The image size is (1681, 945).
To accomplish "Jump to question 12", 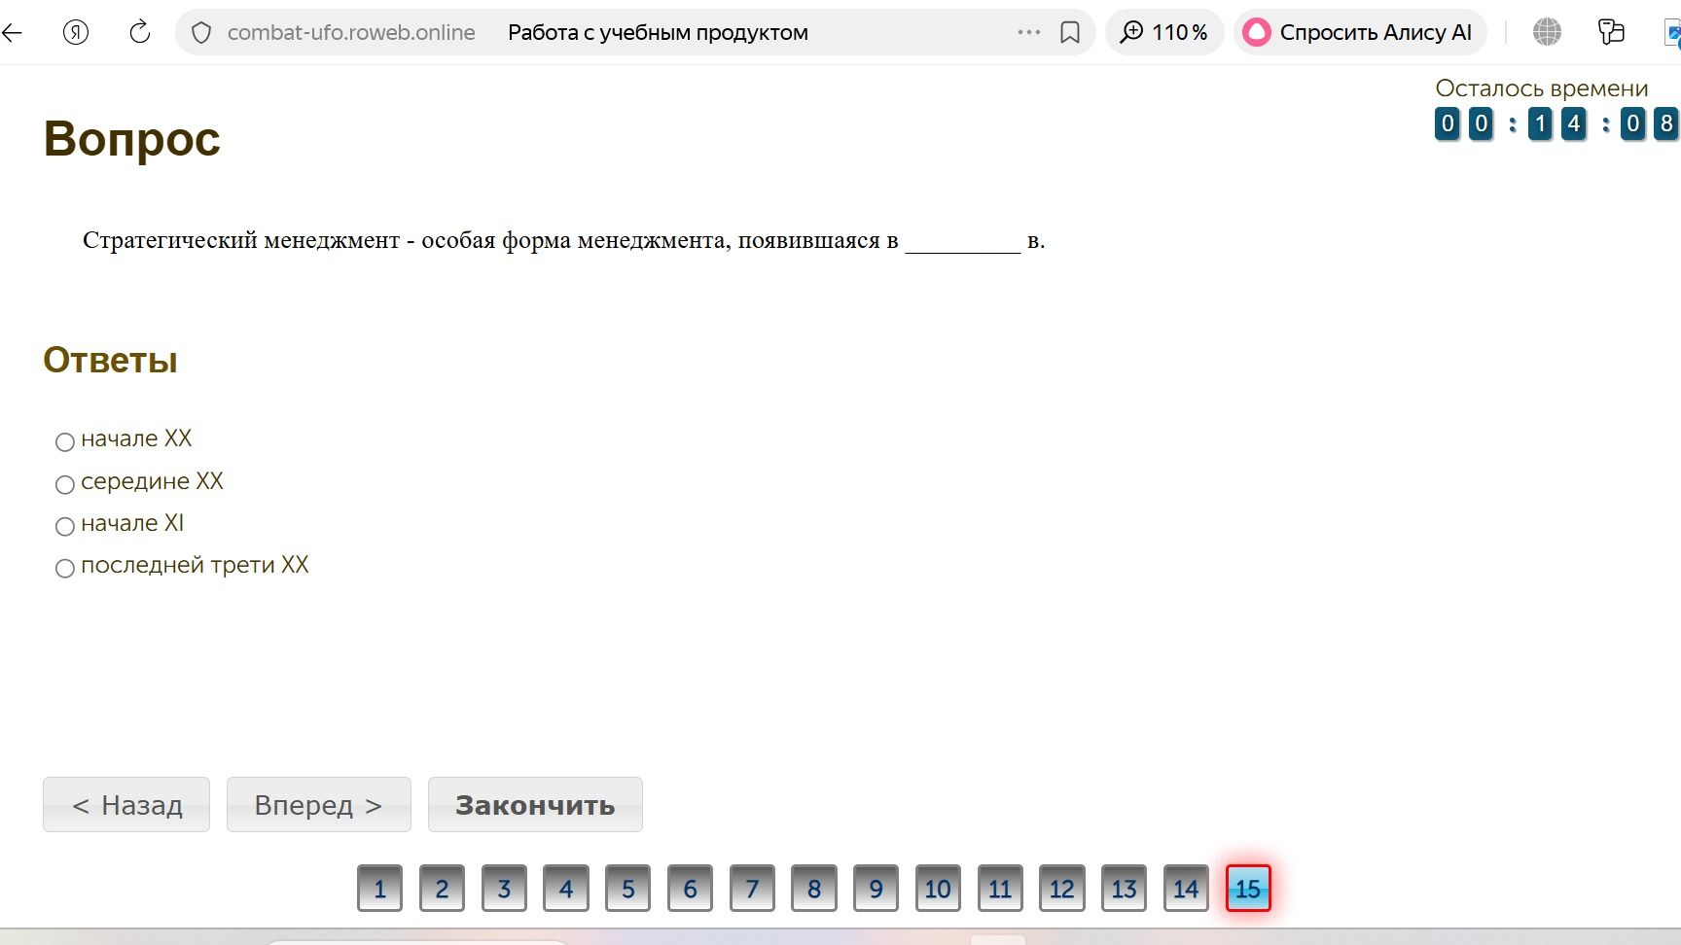I will [x=1062, y=889].
